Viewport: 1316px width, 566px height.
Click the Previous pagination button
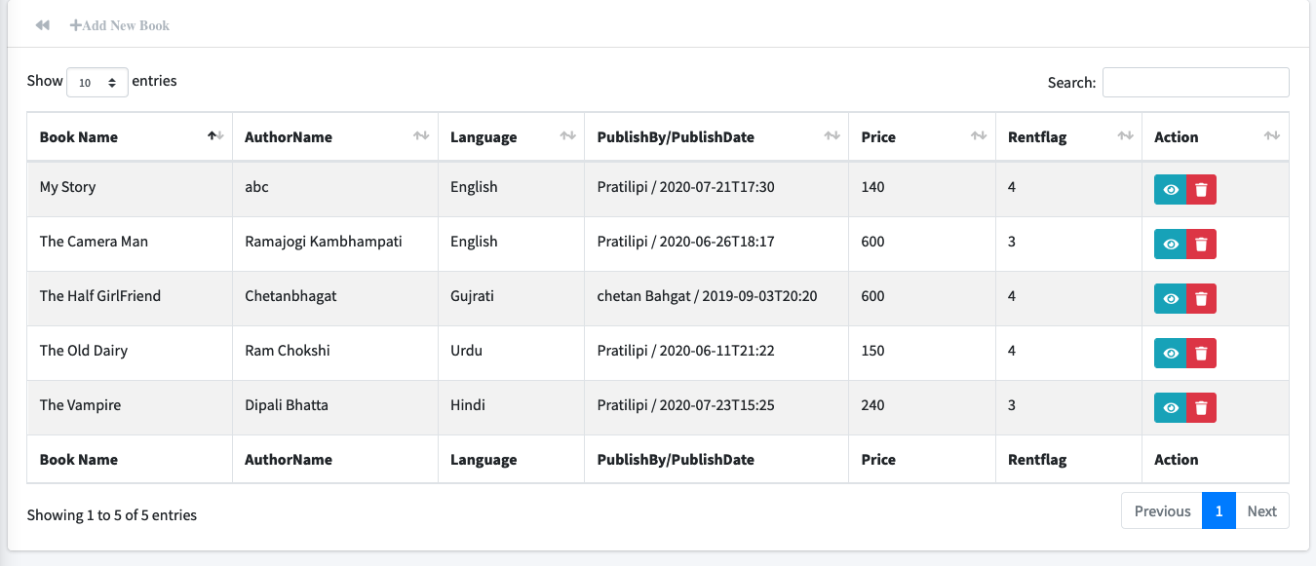point(1162,511)
